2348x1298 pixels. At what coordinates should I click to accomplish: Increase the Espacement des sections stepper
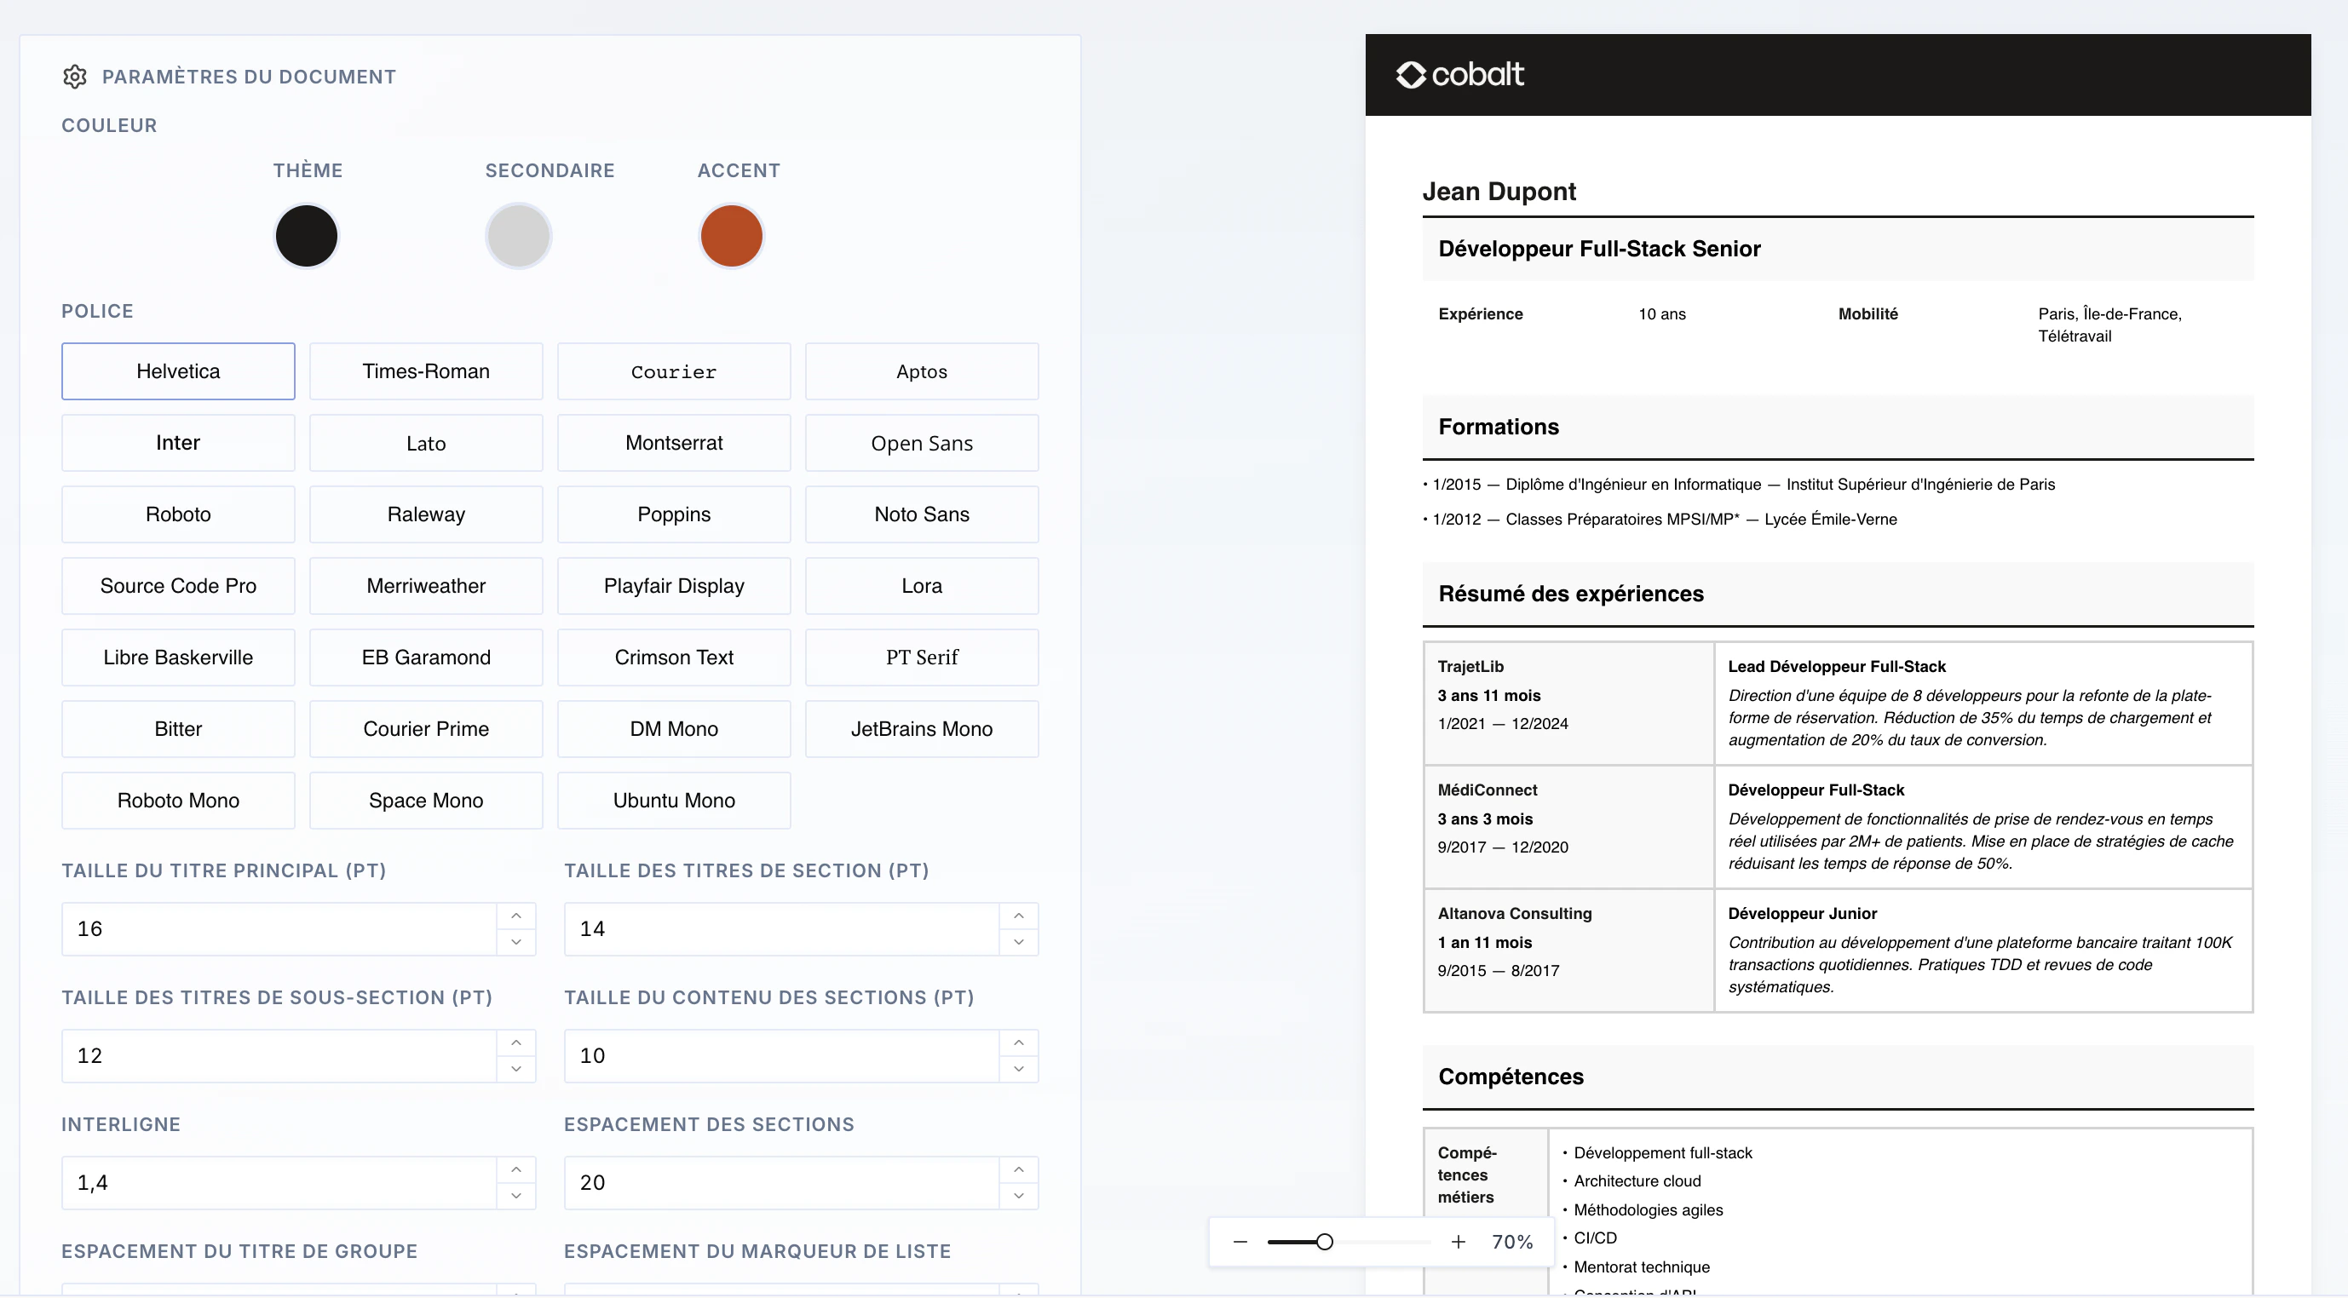[x=1019, y=1169]
